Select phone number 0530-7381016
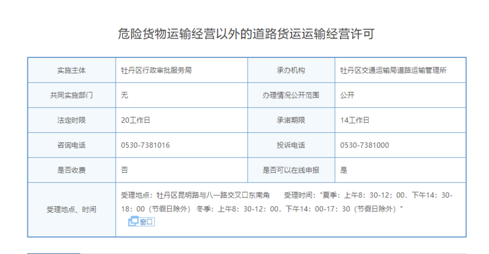 (145, 145)
